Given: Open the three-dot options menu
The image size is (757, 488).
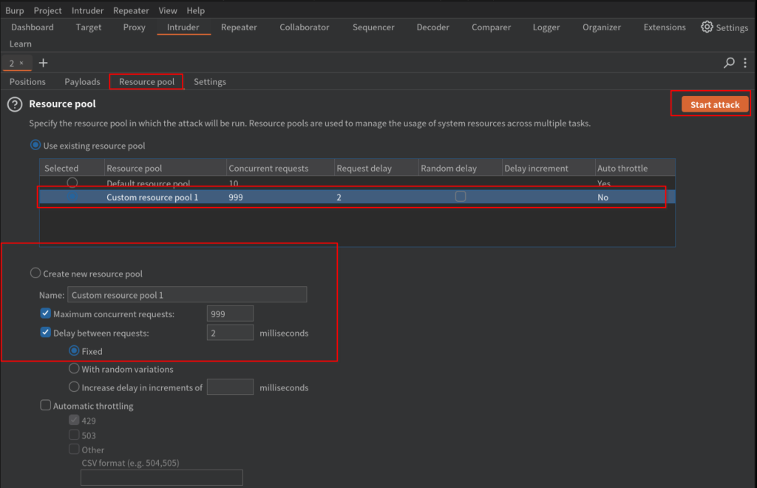Looking at the screenshot, I should point(745,63).
